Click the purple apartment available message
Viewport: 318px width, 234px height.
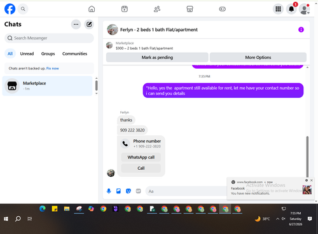223,90
